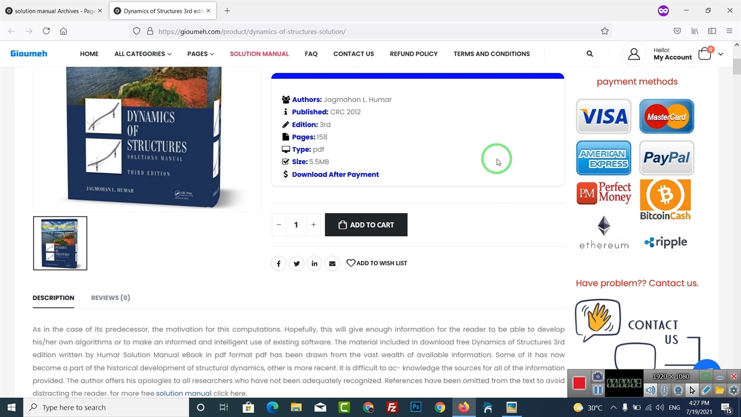
Task: Click the site search magnifier icon
Action: pyautogui.click(x=589, y=54)
